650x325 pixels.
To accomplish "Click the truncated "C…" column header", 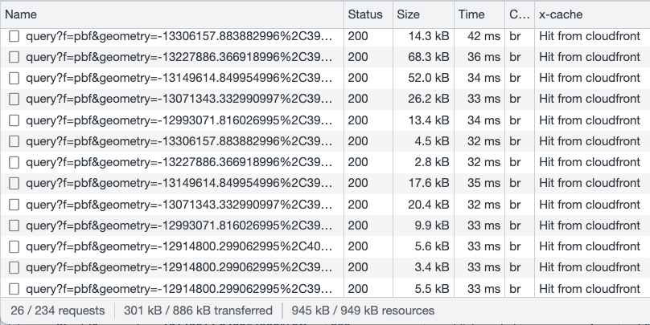I will pos(519,14).
